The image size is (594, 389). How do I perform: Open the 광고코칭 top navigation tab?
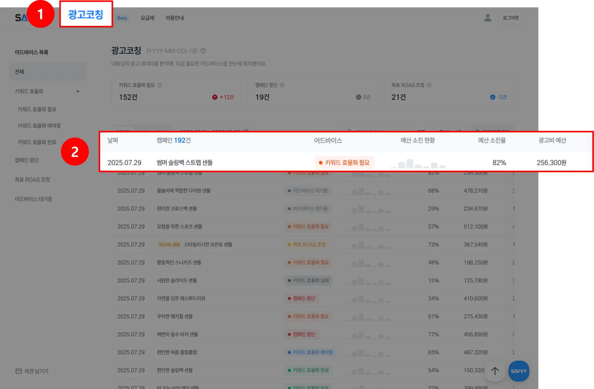pos(86,15)
